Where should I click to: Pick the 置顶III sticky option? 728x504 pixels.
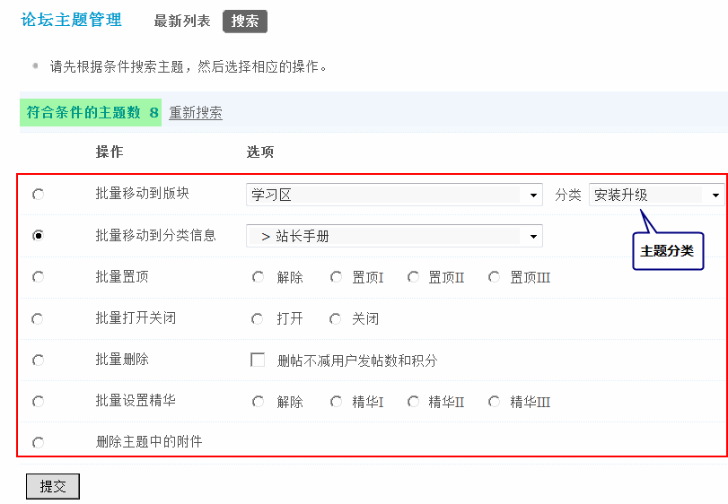[x=494, y=277]
